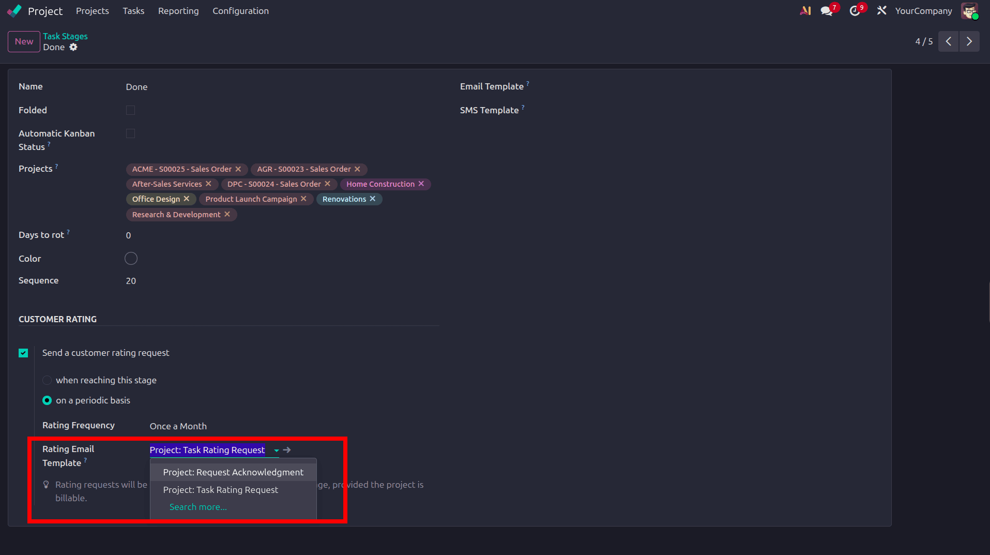This screenshot has width=990, height=555.
Task: Go back to Task Stages breadcrumb
Action: [65, 36]
